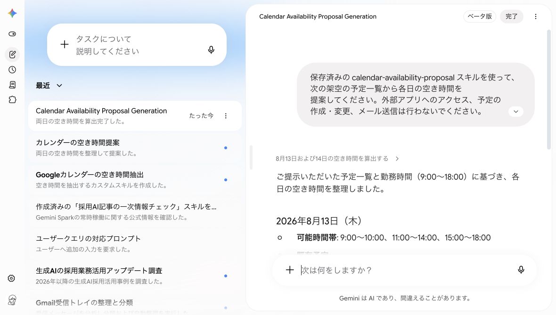Toggle the sidebar pill icon
The image size is (556, 315).
click(12, 34)
